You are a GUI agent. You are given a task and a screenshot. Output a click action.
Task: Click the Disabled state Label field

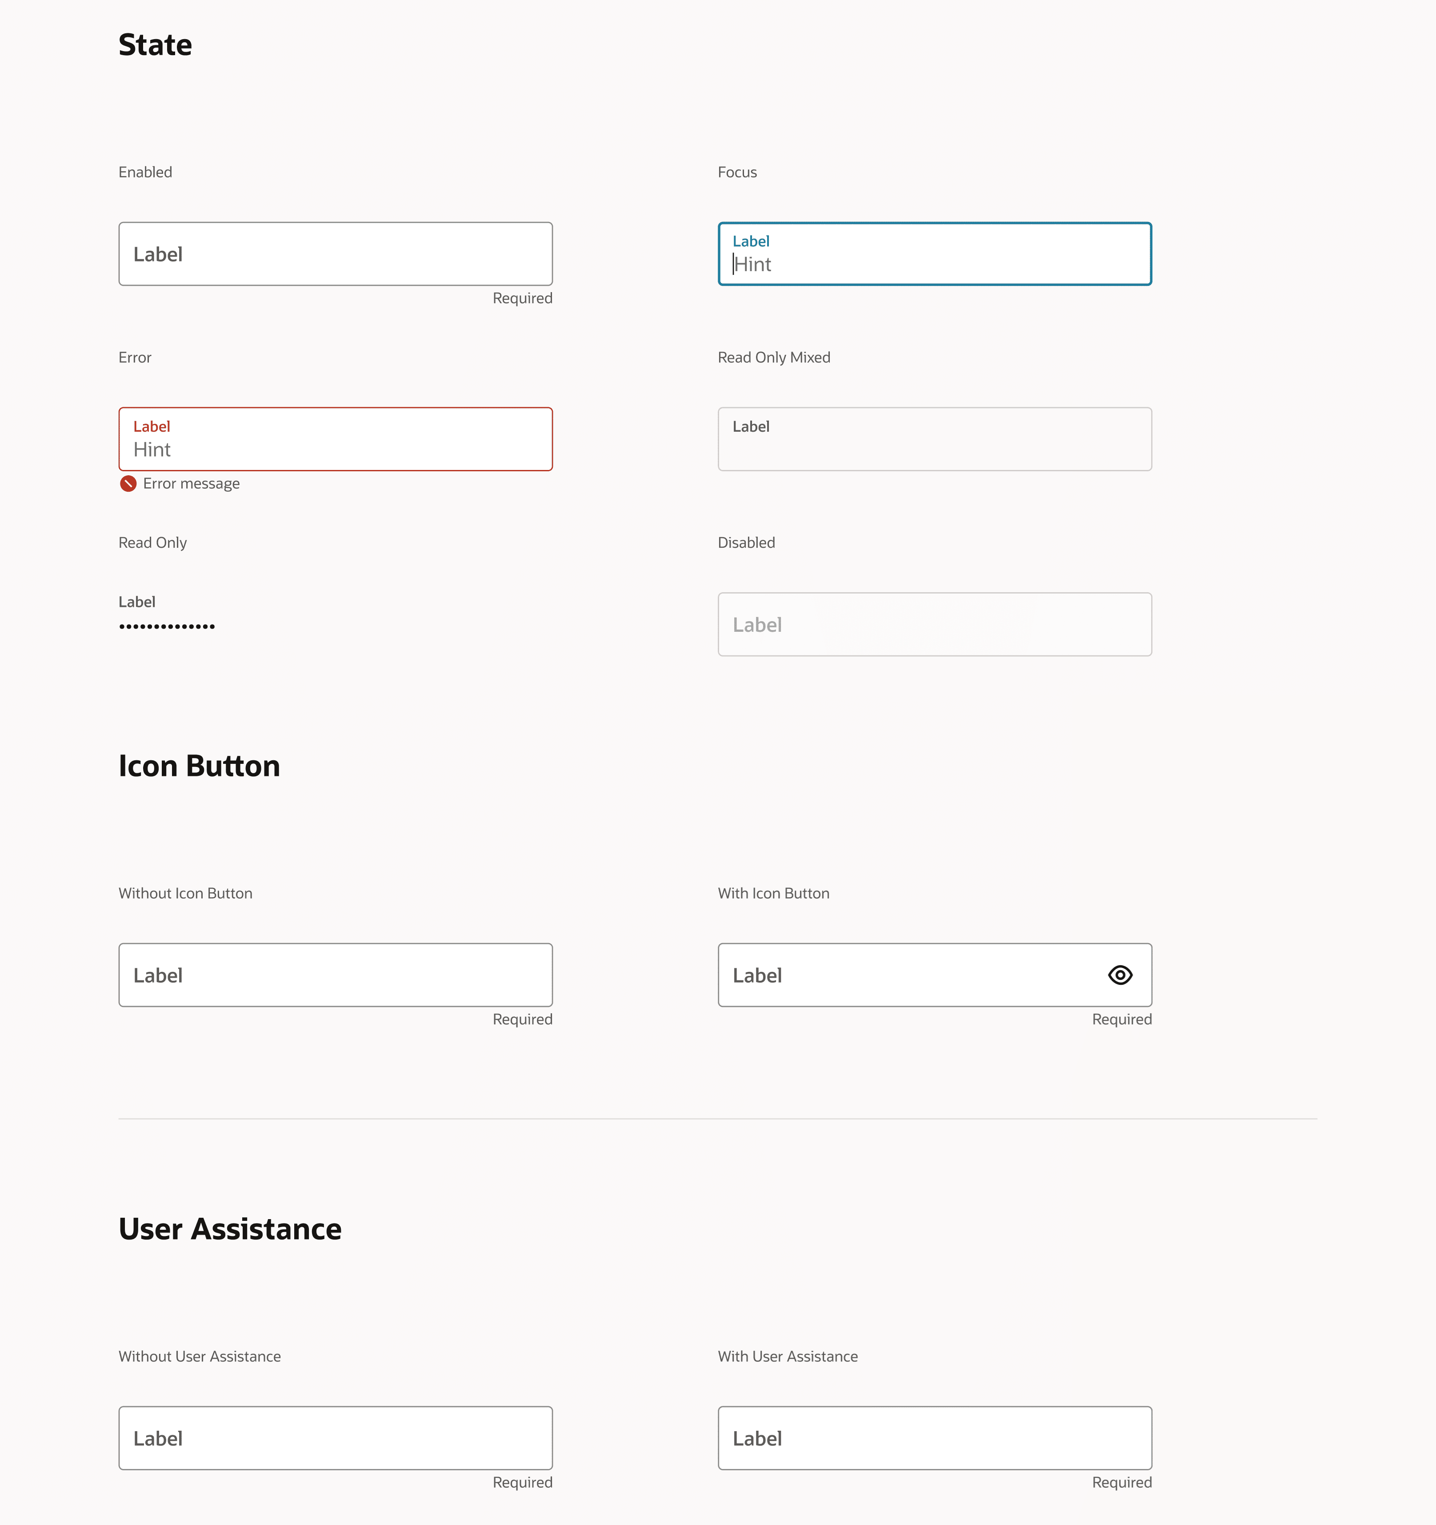934,624
